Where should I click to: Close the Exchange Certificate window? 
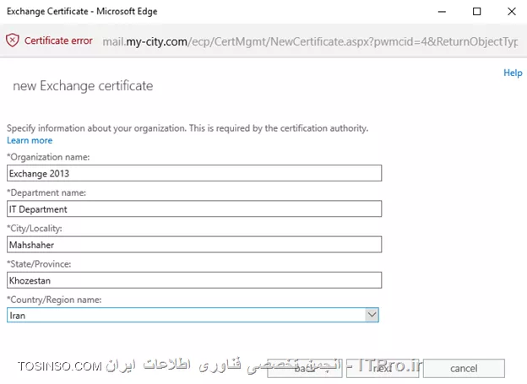(512, 12)
